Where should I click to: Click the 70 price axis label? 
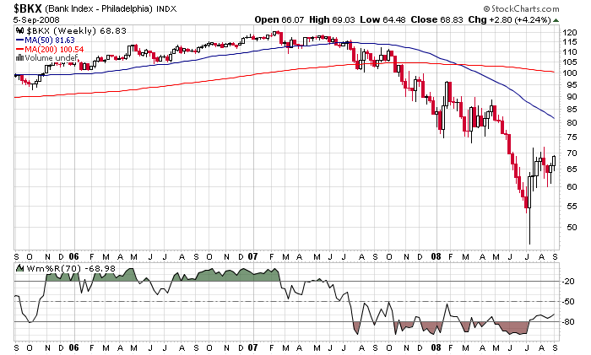click(x=572, y=153)
